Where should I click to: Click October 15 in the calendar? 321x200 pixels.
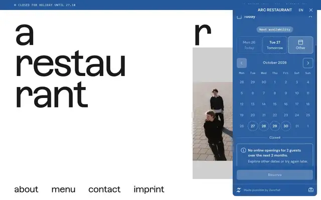click(275, 104)
